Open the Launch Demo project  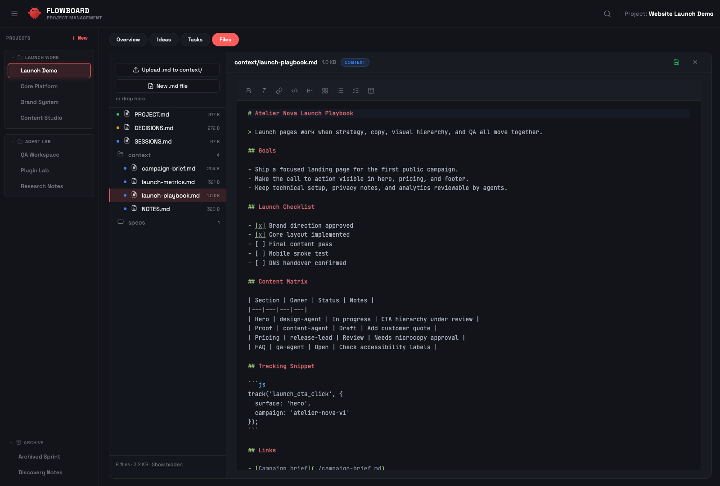tap(49, 71)
